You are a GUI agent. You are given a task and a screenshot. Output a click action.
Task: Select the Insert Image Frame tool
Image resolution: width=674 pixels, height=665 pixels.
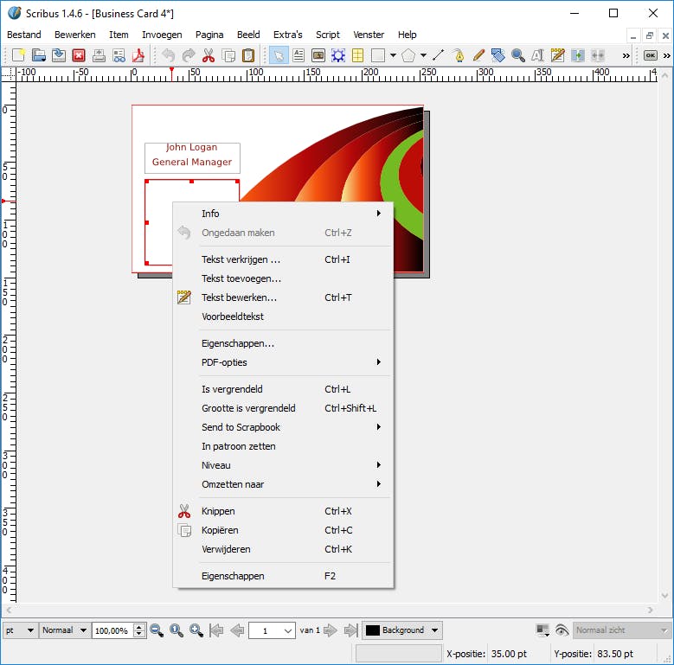click(x=318, y=55)
